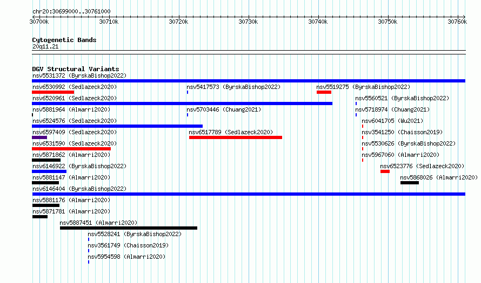The height and width of the screenshot is (283, 481).
Task: Click the 30710k ruler label
Action: 109,22
